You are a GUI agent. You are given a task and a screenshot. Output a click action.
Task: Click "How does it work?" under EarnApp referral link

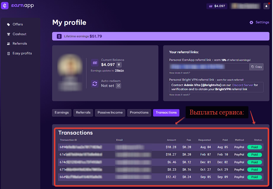[179, 73]
